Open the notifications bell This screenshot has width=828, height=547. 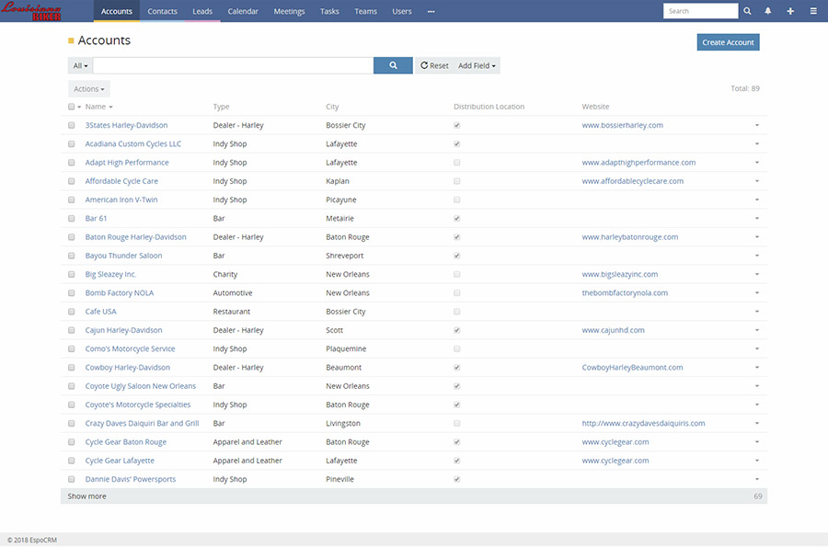pyautogui.click(x=768, y=11)
